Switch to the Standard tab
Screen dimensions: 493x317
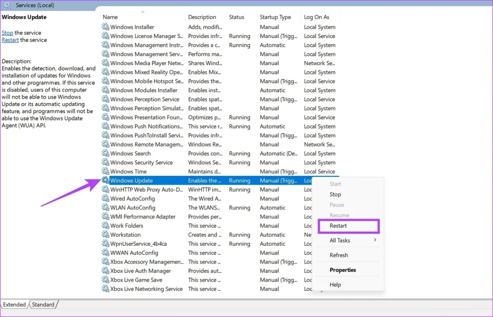[43, 304]
